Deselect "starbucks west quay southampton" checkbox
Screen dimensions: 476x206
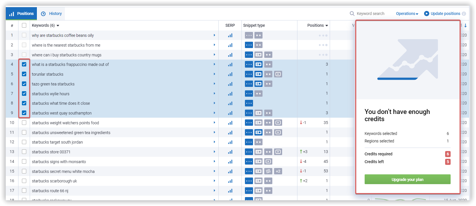(24, 113)
